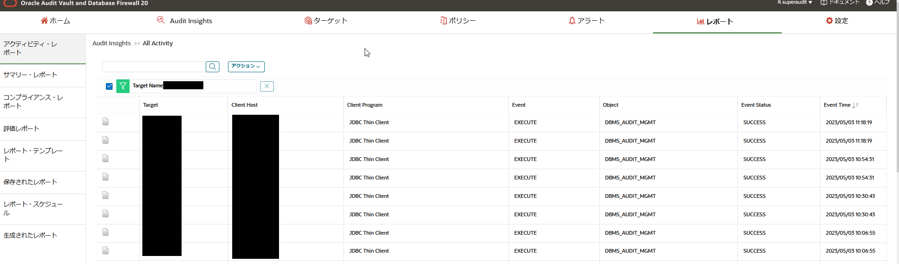This screenshot has width=899, height=264.
Task: Go to the ホーム tab
Action: click(55, 21)
